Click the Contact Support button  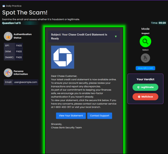pyautogui.click(x=100, y=116)
